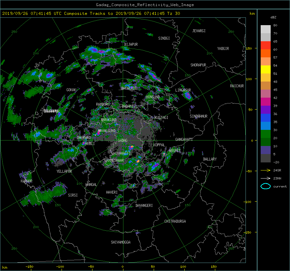This screenshot has width=290, height=271.
Task: Click the BADAMI city label
Action: (128, 106)
